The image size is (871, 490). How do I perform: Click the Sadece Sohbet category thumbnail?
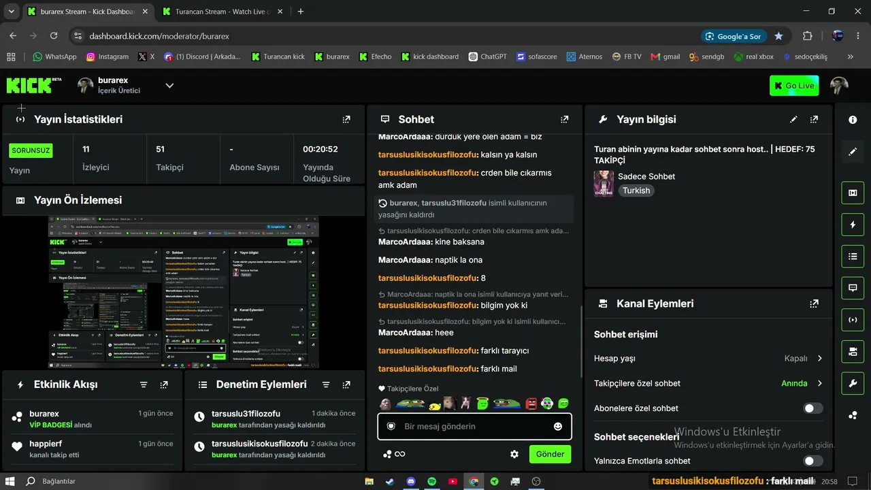click(604, 184)
